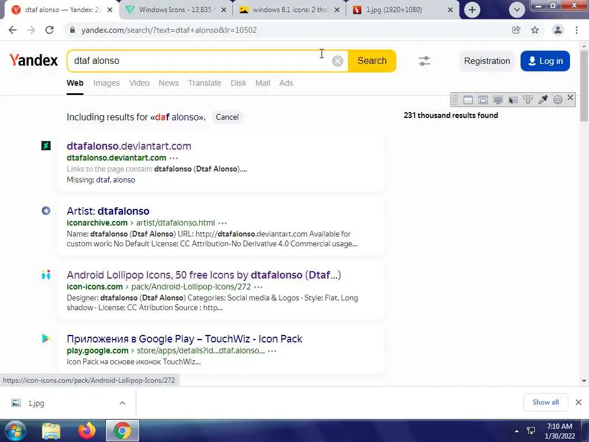Open more options for icon-icons.com result
The height and width of the screenshot is (442, 589).
click(x=258, y=287)
